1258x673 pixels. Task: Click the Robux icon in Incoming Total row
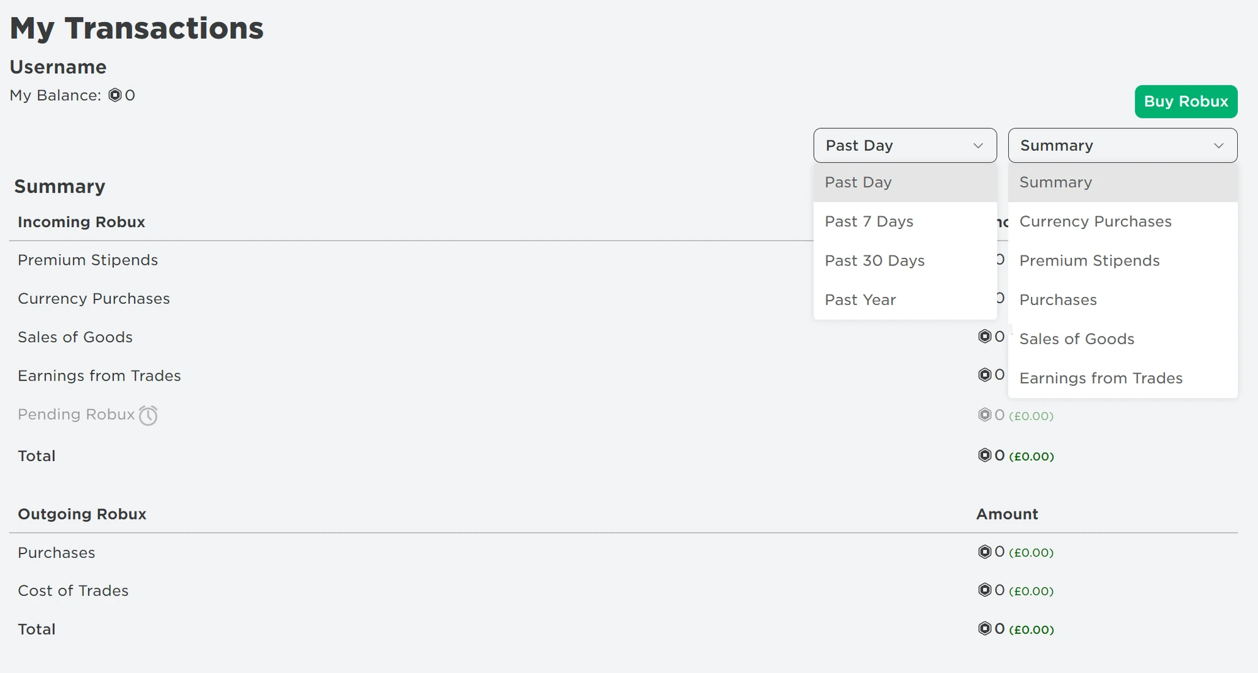pos(984,455)
